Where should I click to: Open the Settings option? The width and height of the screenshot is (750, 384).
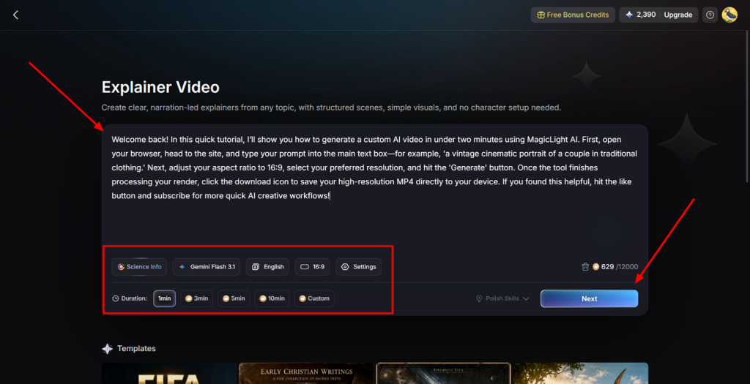coord(359,267)
